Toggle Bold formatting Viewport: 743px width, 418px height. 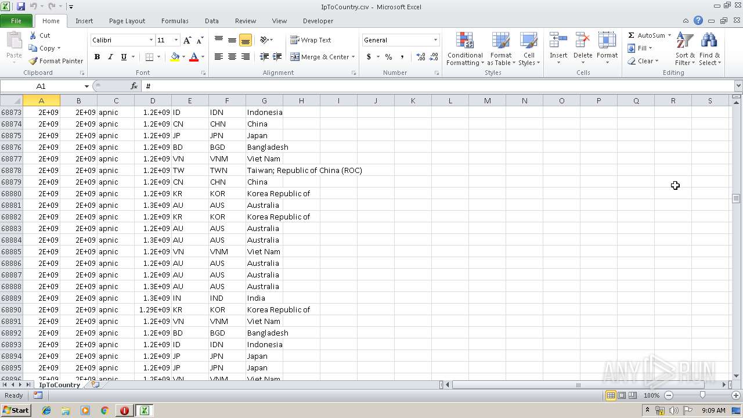pos(97,57)
